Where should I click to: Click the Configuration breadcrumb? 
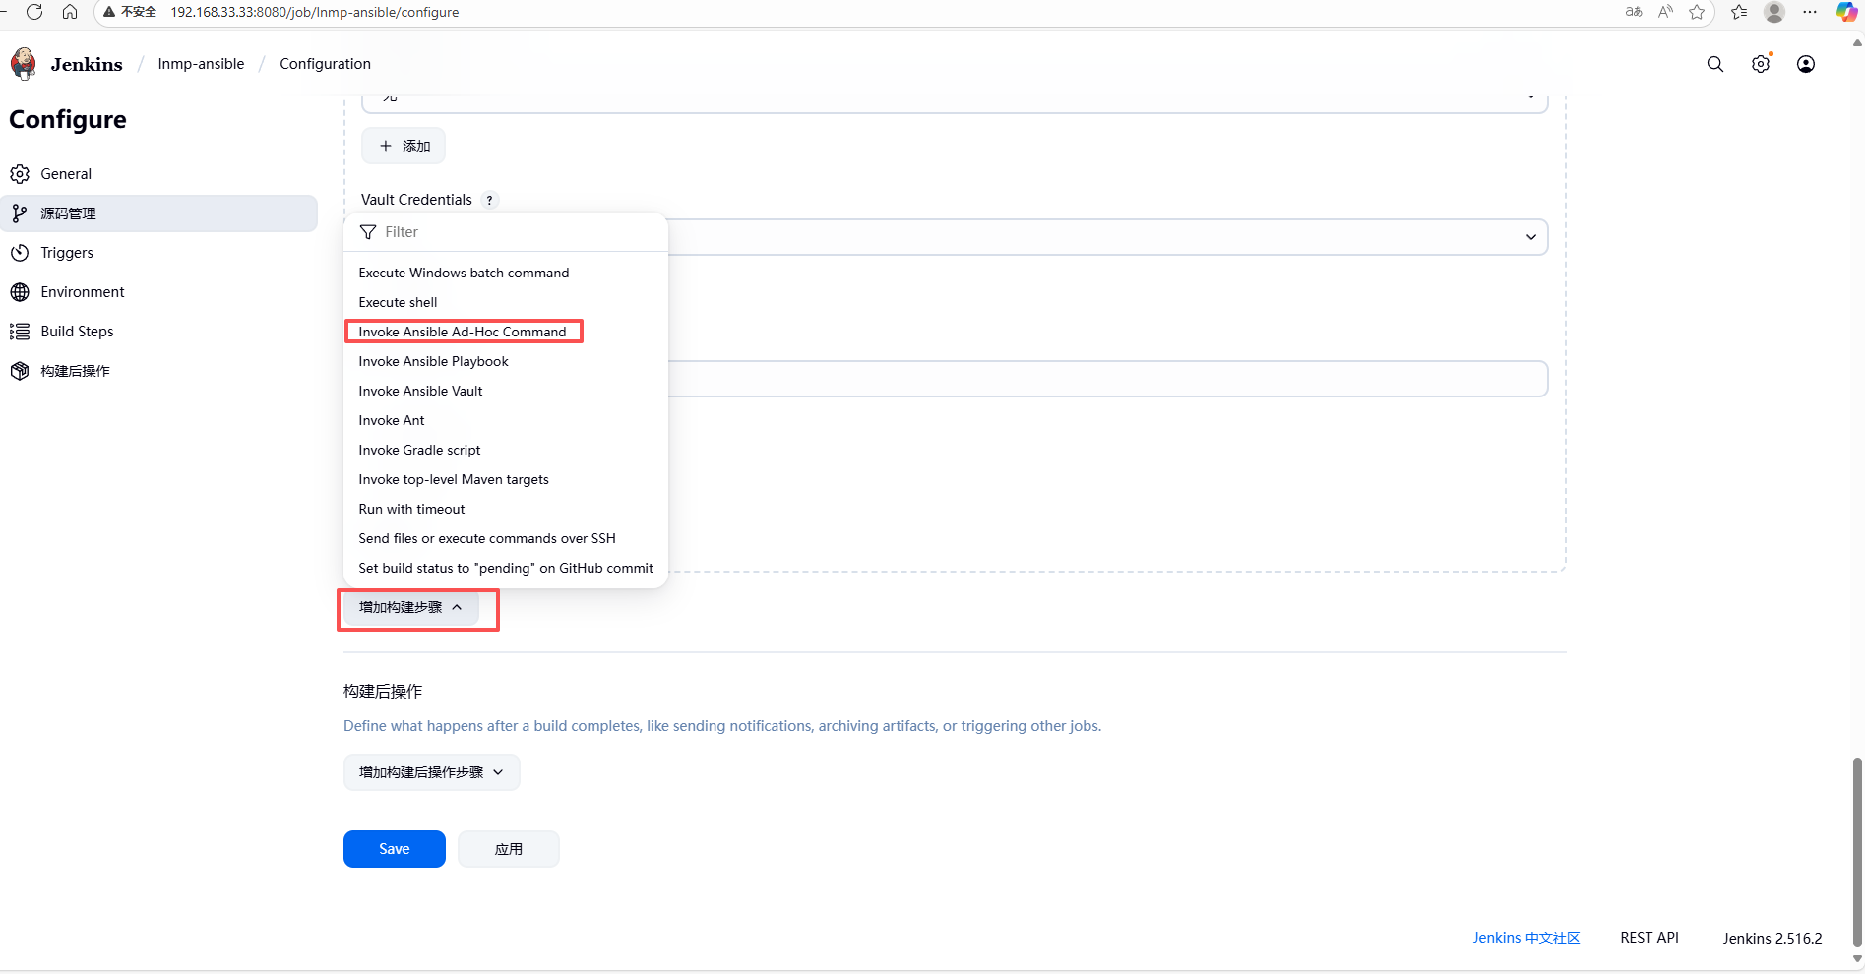325,64
